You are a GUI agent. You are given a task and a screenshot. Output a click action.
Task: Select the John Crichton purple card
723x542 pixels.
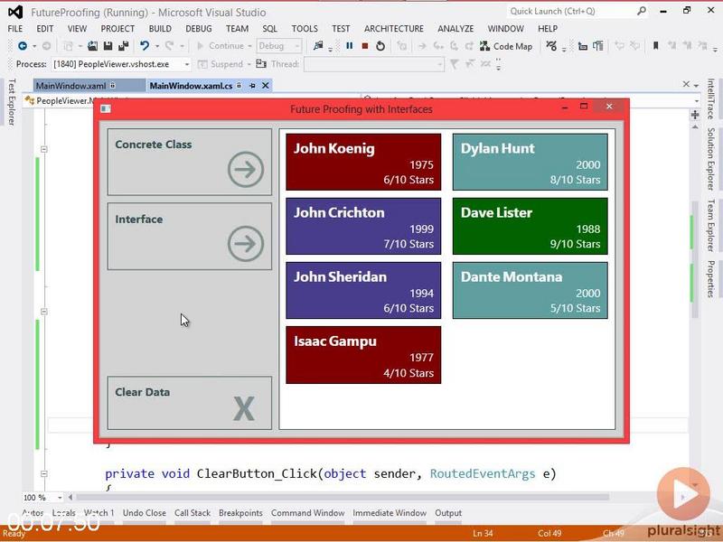(363, 227)
